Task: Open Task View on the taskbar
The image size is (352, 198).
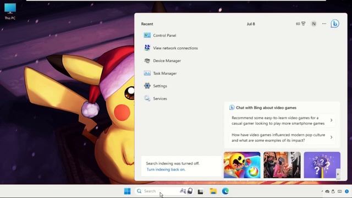Action: [x=200, y=191]
